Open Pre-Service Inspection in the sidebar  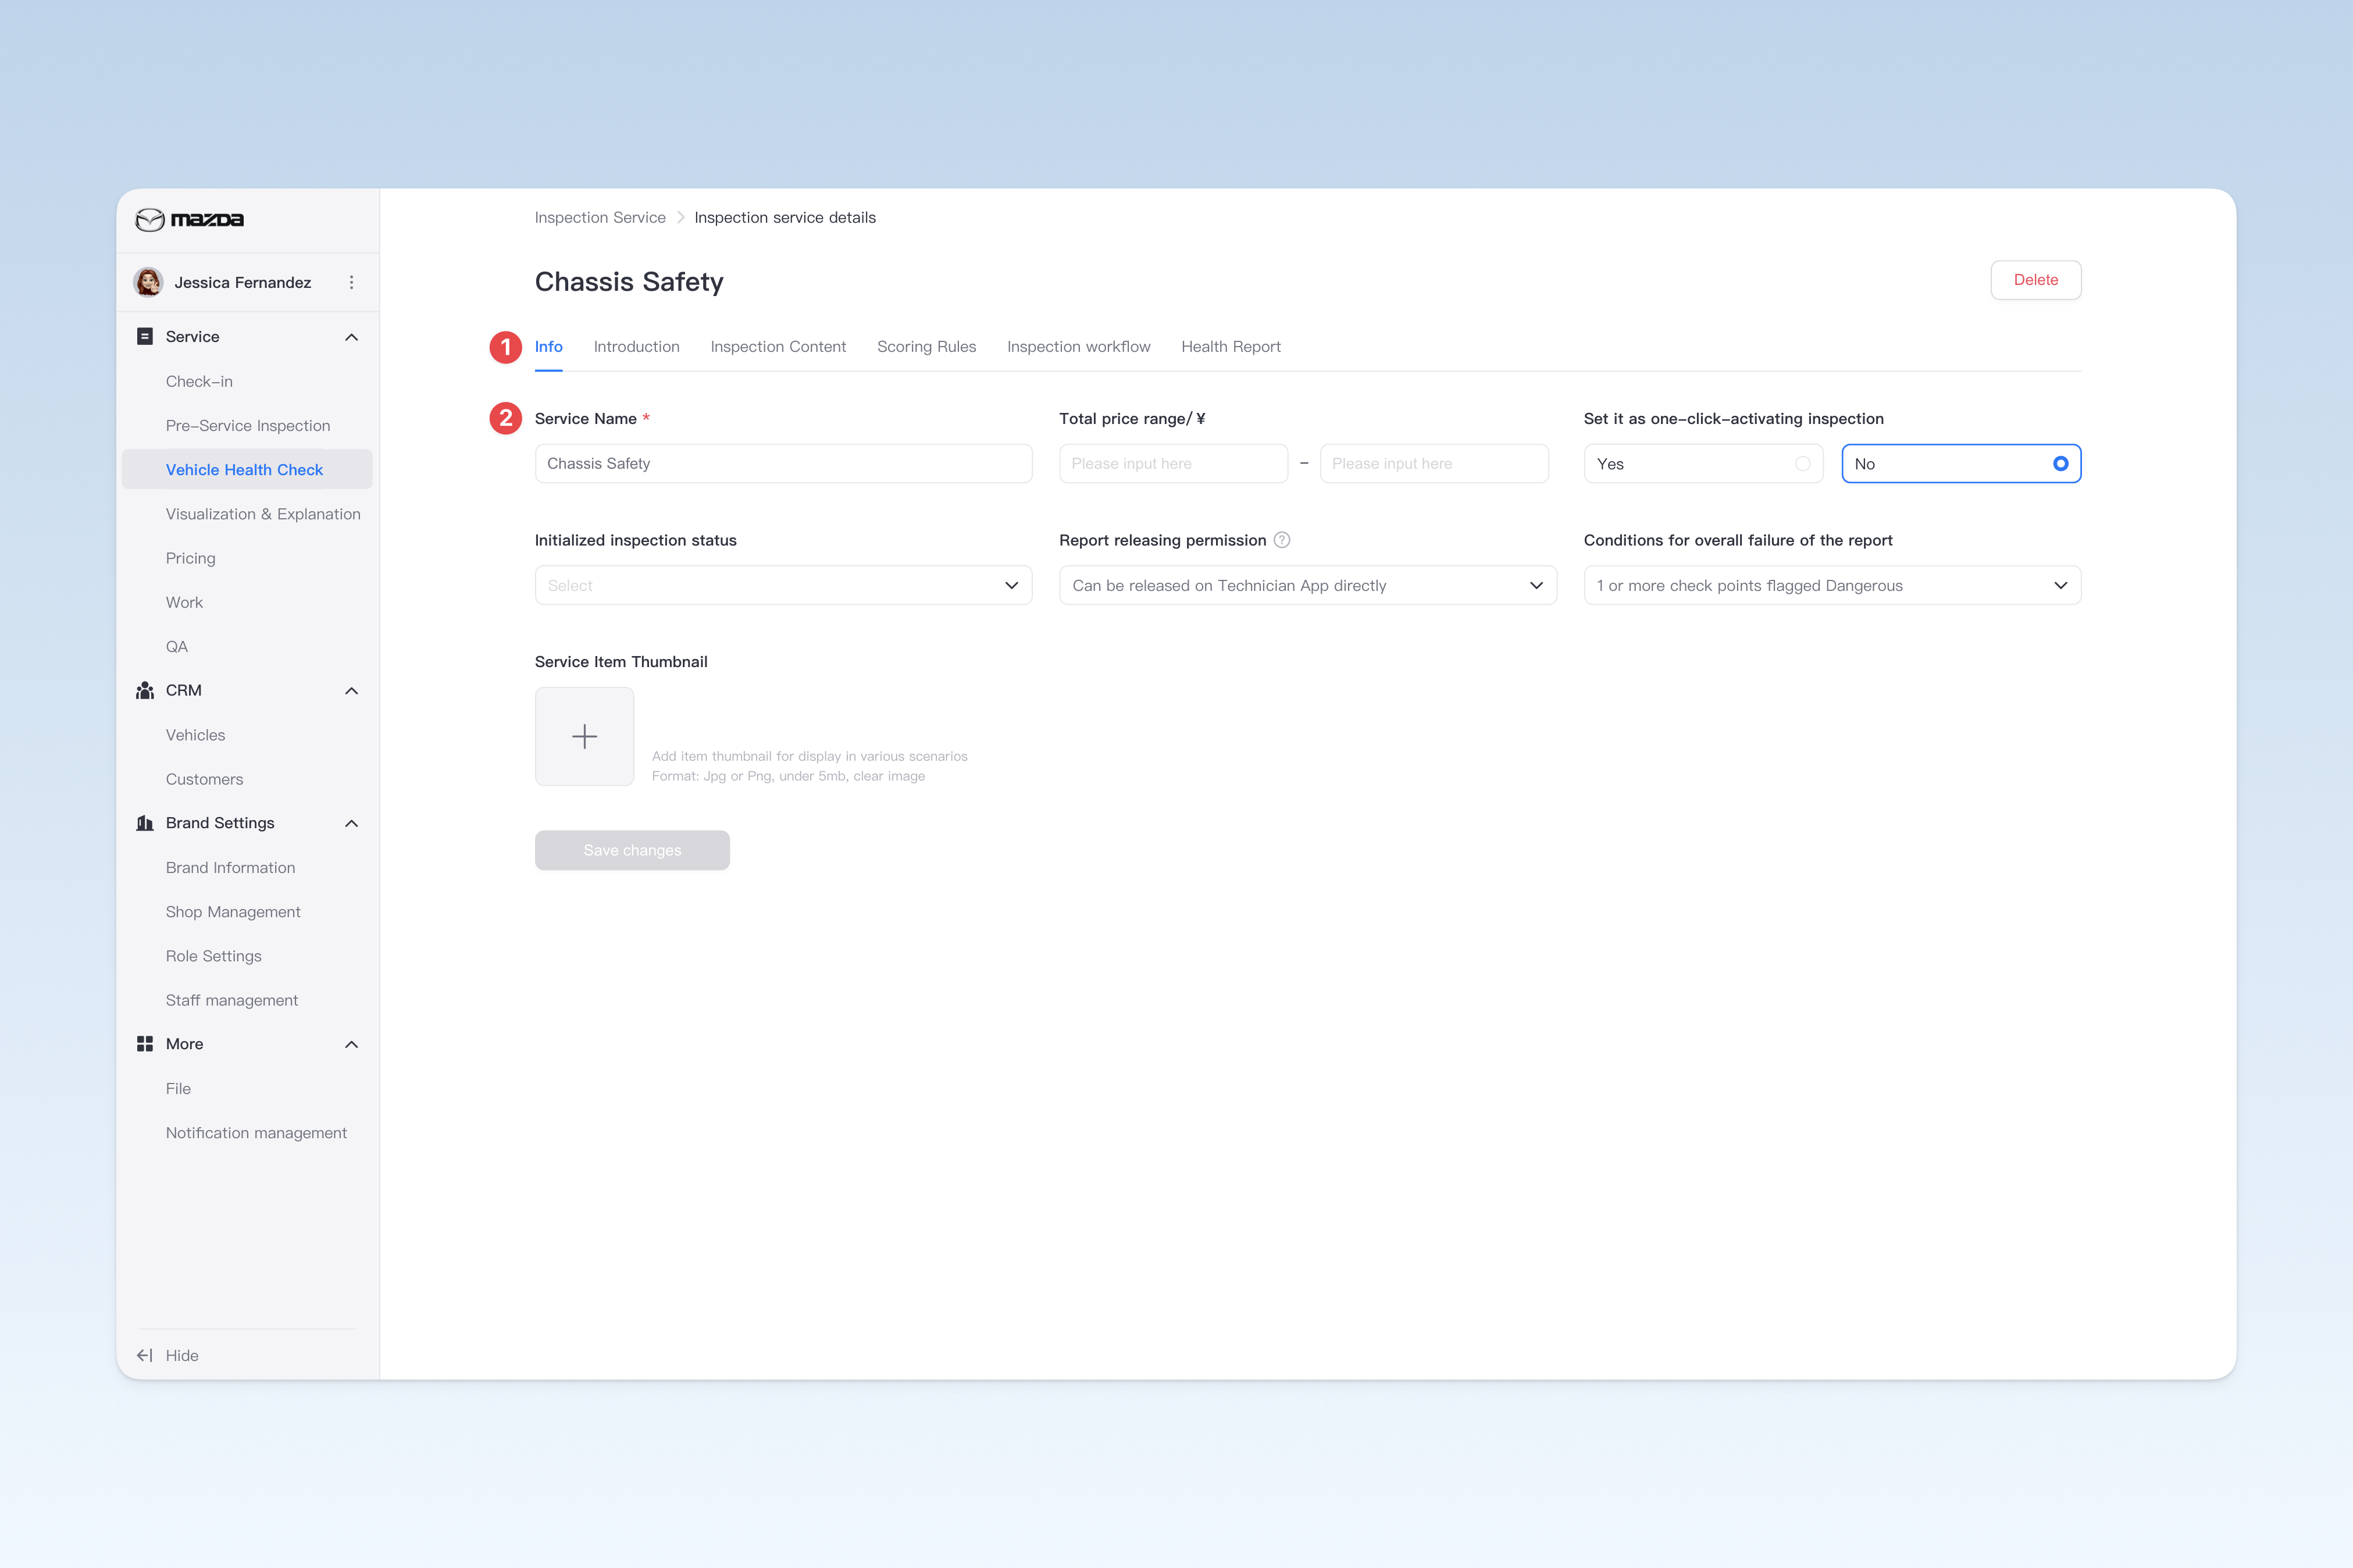[247, 426]
